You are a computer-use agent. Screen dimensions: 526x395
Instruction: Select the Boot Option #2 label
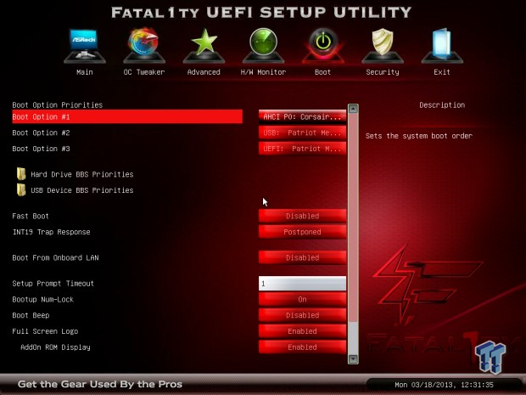pos(41,133)
